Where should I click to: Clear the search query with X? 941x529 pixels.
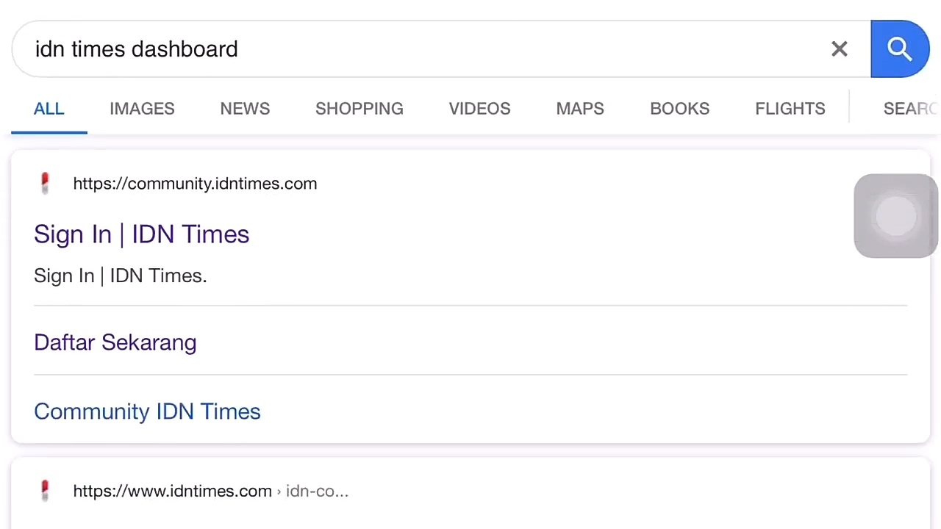(x=839, y=49)
